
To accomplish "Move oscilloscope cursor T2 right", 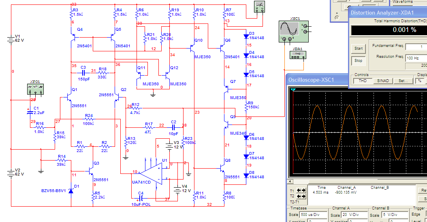I will point(303,196).
